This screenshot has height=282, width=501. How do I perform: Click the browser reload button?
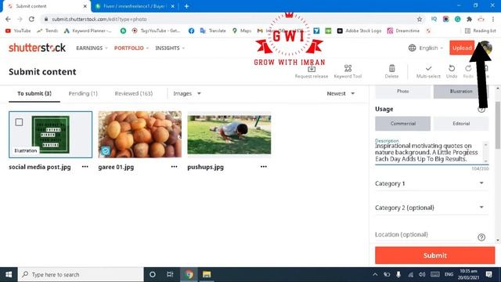[x=31, y=19]
